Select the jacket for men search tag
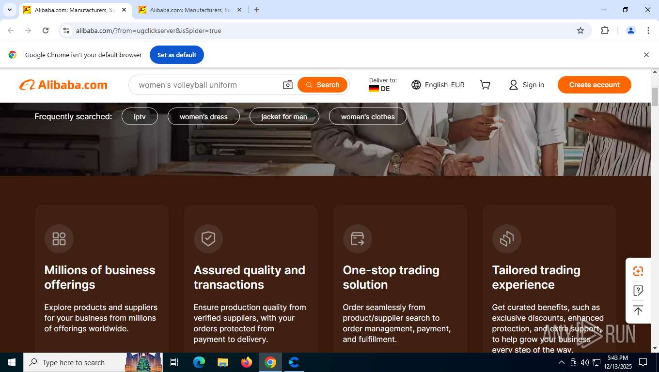This screenshot has width=659, height=372. click(x=284, y=117)
